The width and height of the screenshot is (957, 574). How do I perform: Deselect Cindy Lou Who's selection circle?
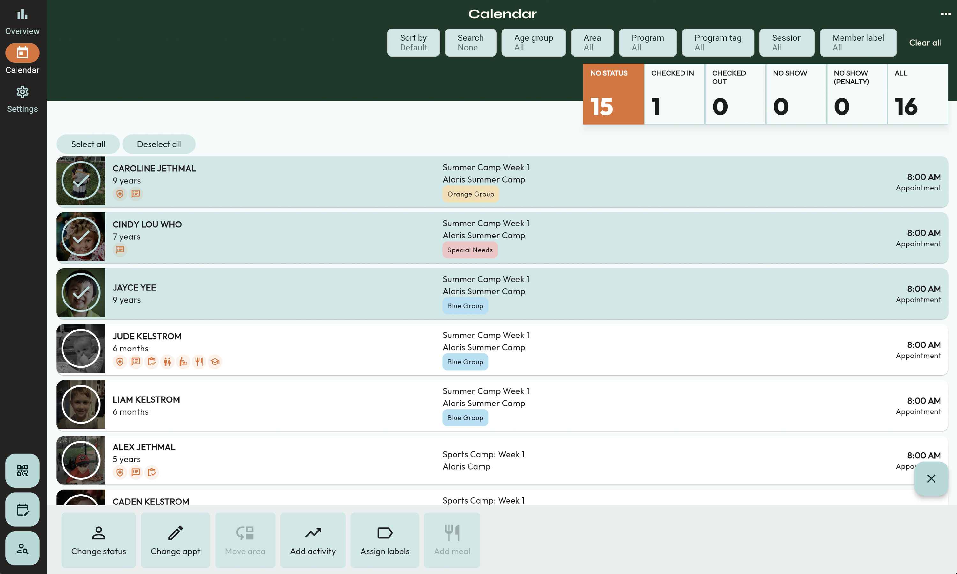pos(81,237)
